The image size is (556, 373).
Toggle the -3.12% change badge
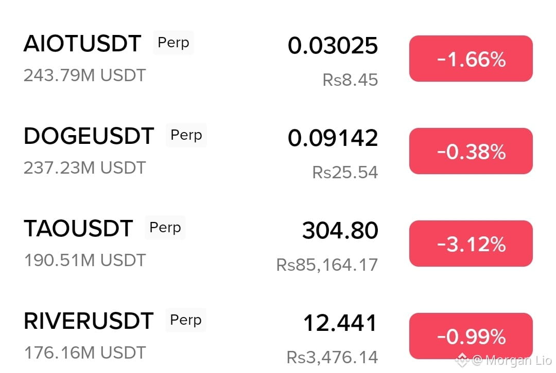[471, 244]
